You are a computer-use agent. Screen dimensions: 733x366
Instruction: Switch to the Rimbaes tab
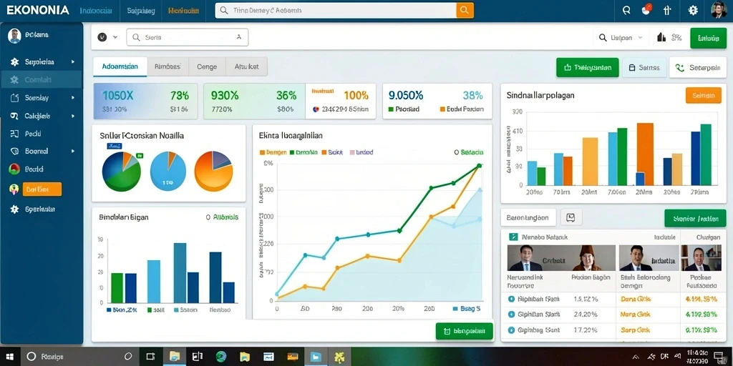tap(168, 66)
